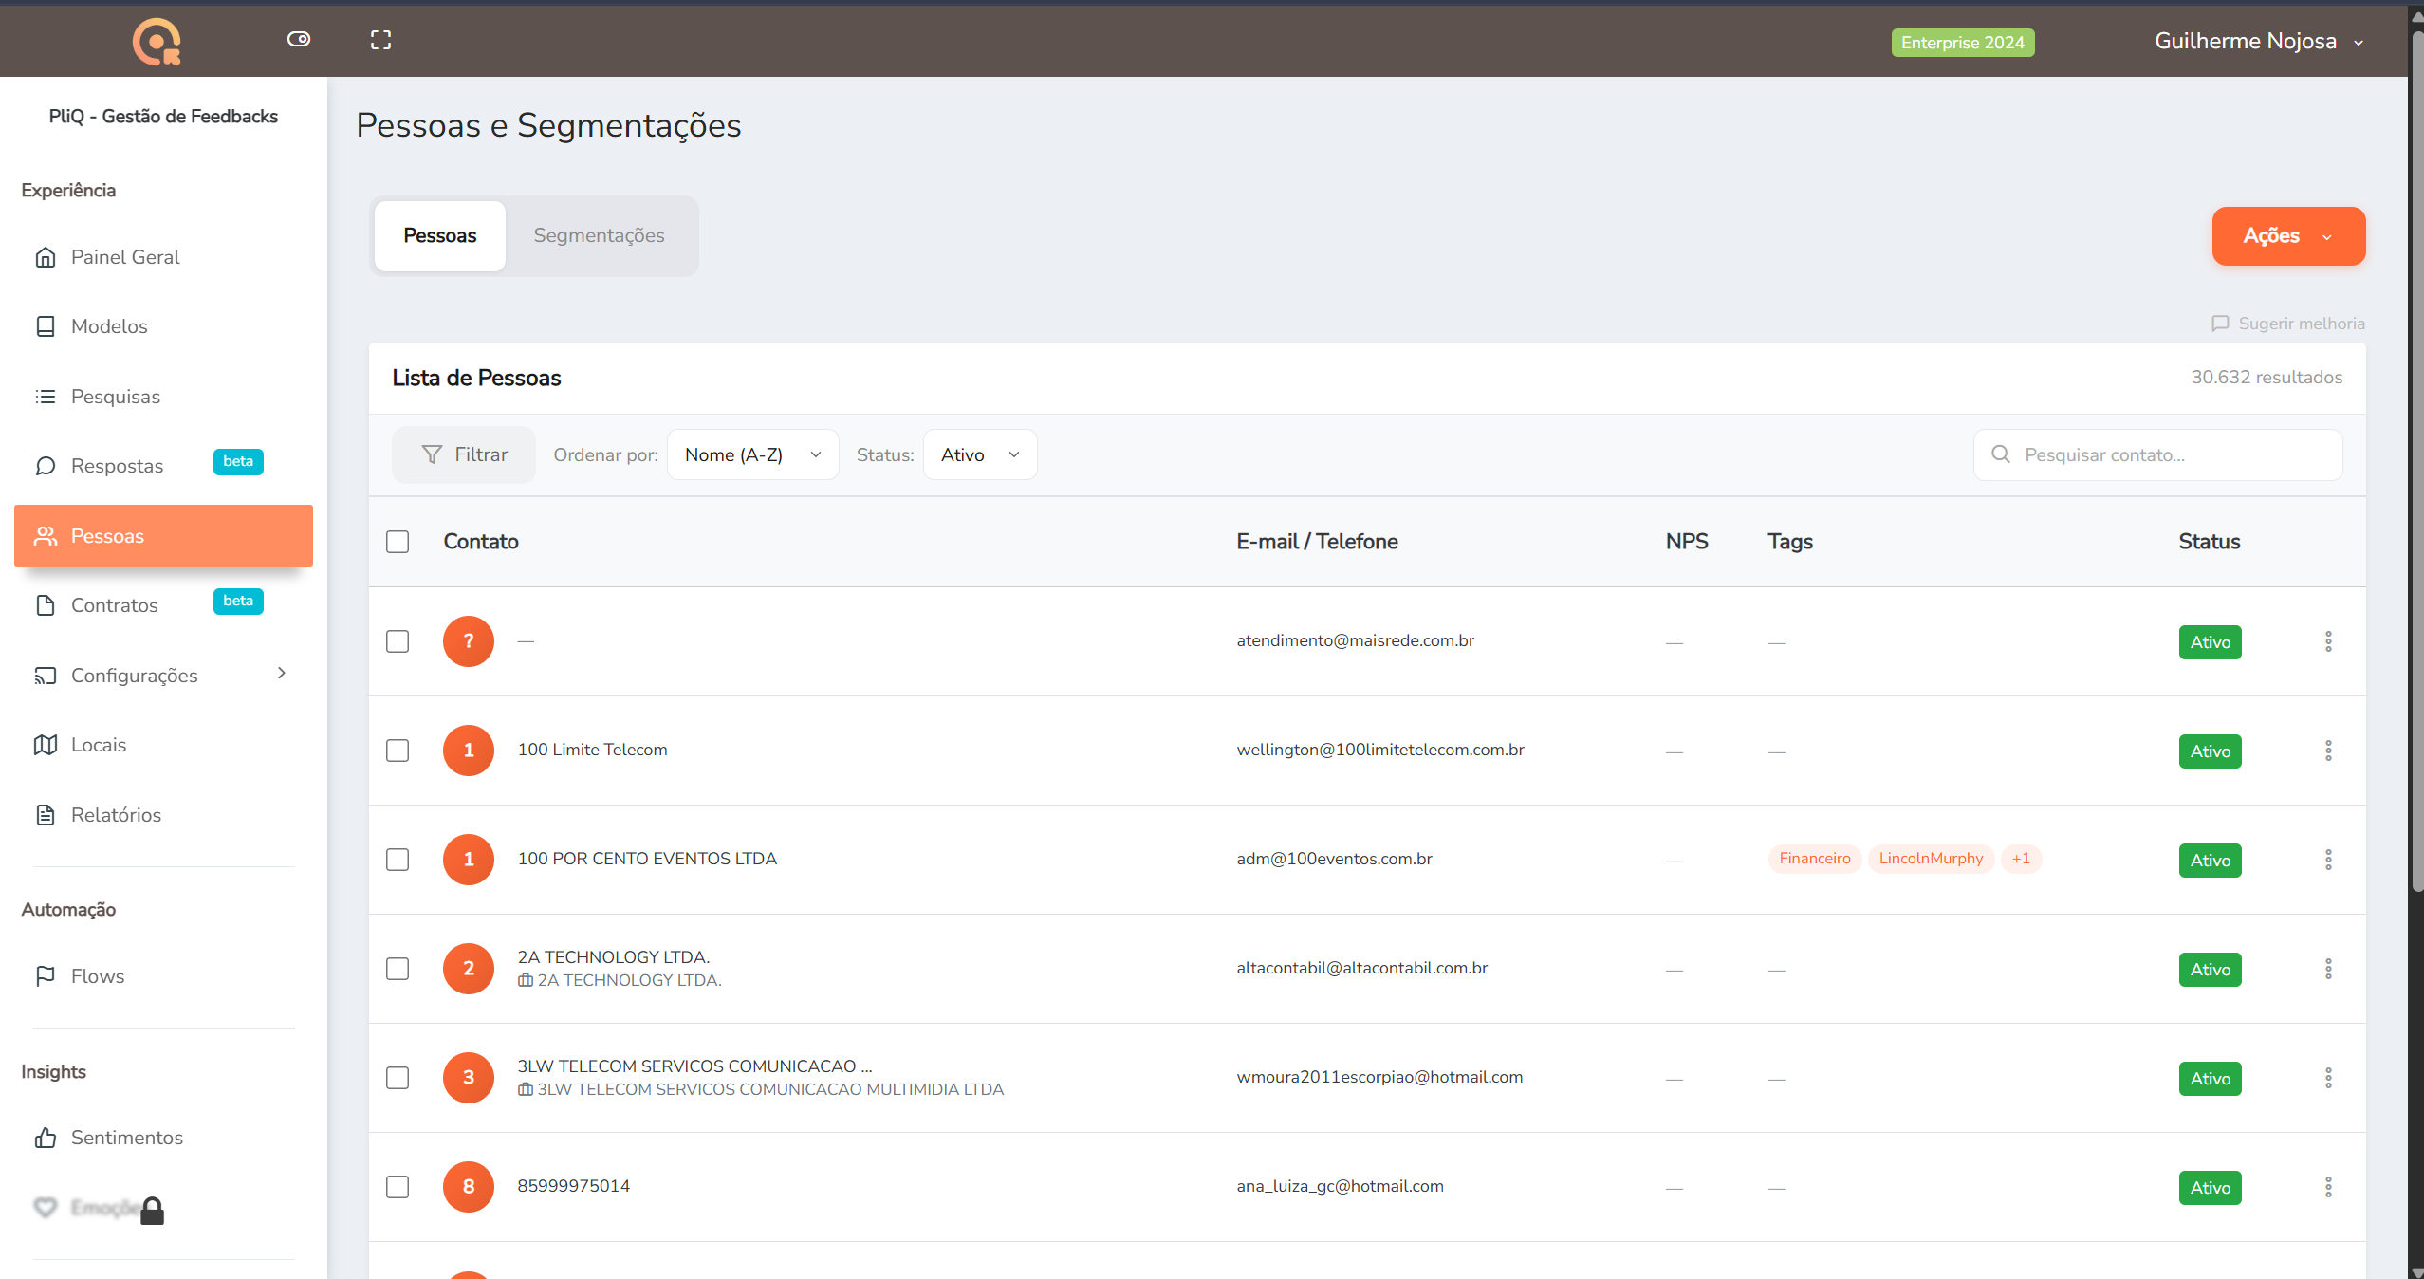Click the 30.632 resultados count
Viewport: 2424px width, 1279px height.
tap(2267, 378)
